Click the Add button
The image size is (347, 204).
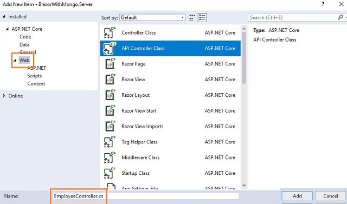coord(297,196)
